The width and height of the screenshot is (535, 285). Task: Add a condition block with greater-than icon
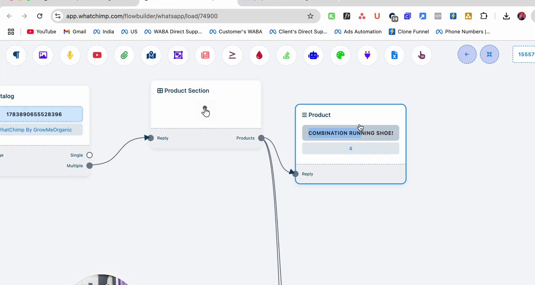pyautogui.click(x=232, y=55)
